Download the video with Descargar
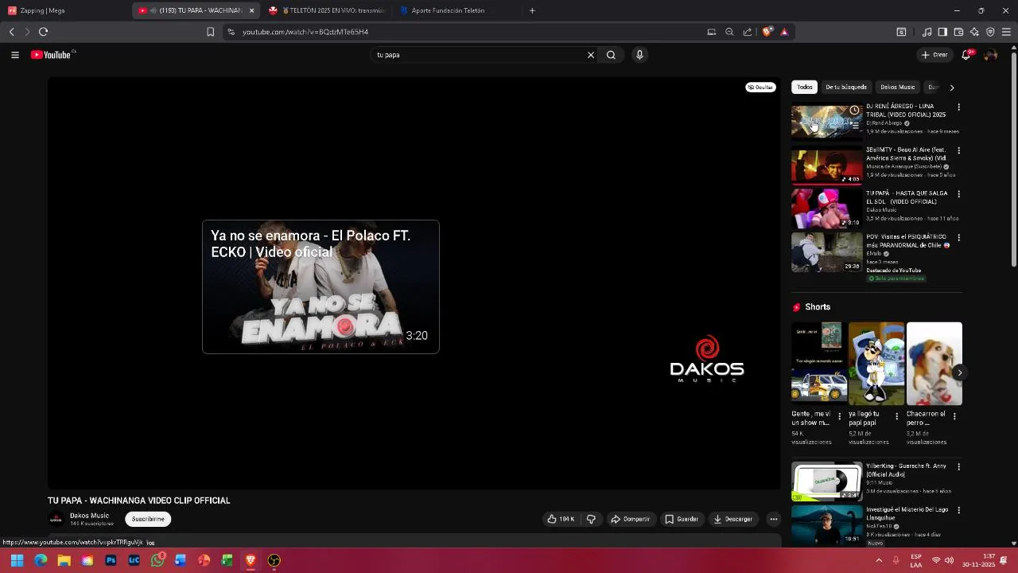Viewport: 1018px width, 573px height. [x=732, y=519]
